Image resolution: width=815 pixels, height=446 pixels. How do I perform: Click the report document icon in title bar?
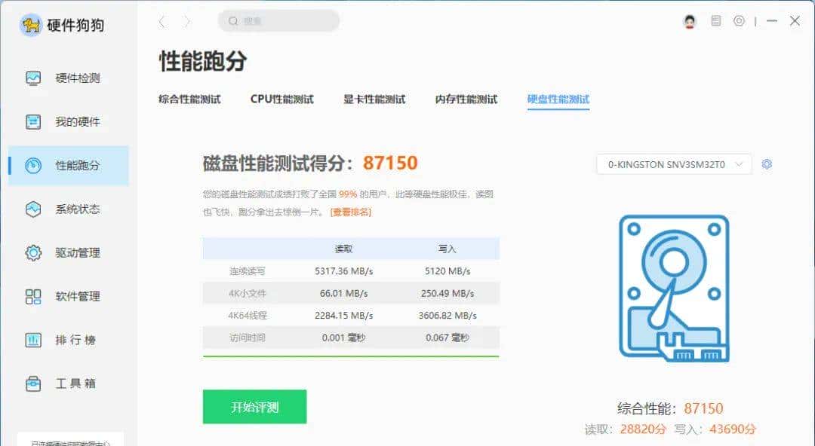pos(715,21)
